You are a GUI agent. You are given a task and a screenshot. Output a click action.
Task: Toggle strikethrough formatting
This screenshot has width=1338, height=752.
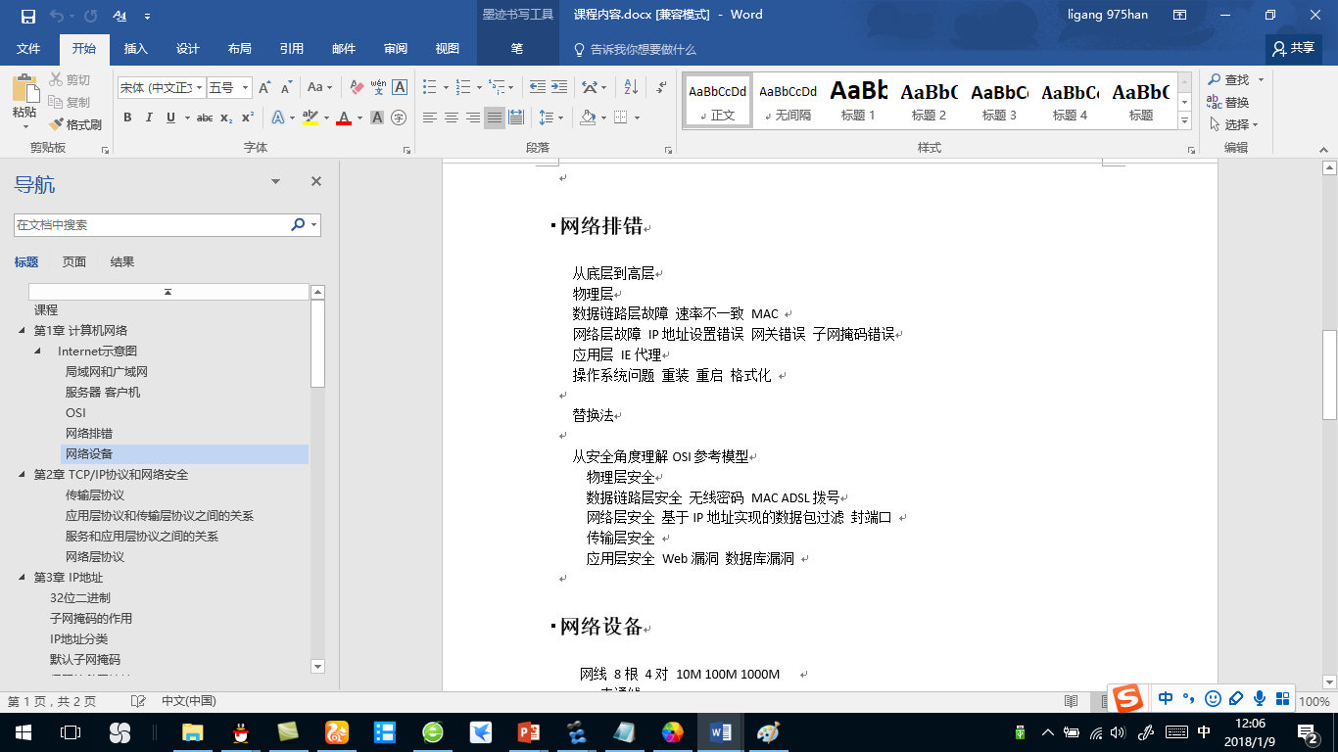[205, 117]
